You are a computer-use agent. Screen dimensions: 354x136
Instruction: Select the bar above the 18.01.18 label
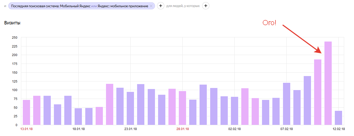pyautogui.click(x=78, y=117)
